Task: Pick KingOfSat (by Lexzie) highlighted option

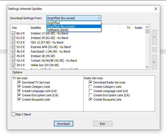Action: [61, 26]
